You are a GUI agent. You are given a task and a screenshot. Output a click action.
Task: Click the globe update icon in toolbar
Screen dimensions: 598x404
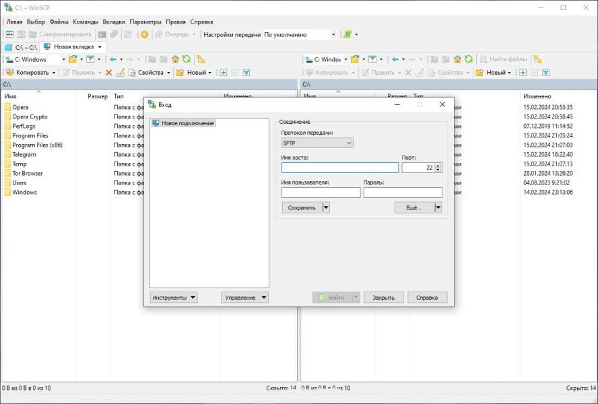pyautogui.click(x=347, y=34)
